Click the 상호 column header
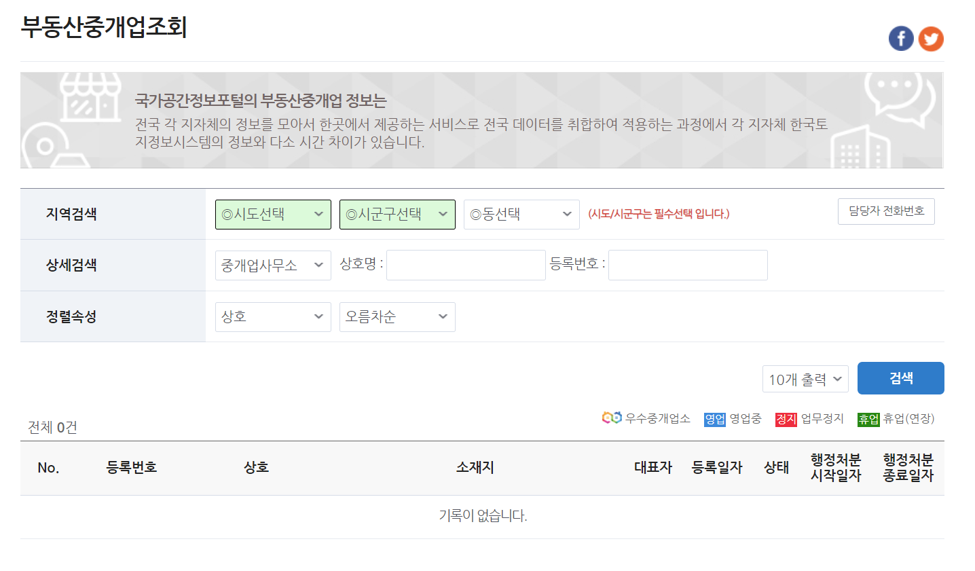The height and width of the screenshot is (571, 975). click(x=257, y=467)
